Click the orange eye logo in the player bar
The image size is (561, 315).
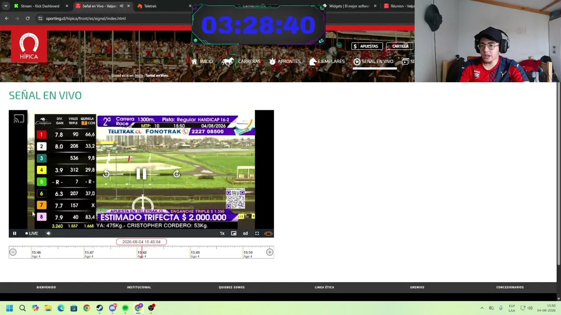coord(268,233)
